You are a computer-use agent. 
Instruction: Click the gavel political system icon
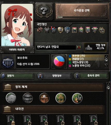77,98
